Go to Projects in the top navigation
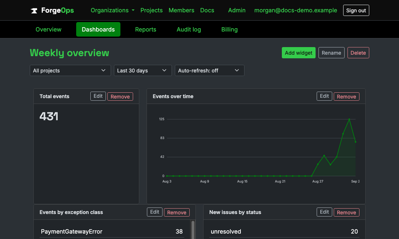399x239 pixels. pyautogui.click(x=151, y=11)
